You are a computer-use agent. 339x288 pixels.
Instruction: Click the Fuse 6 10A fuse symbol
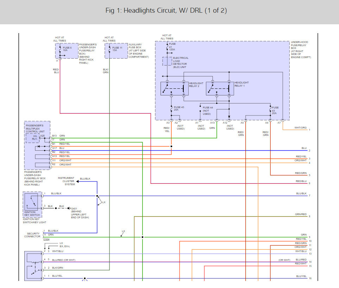pos(60,50)
